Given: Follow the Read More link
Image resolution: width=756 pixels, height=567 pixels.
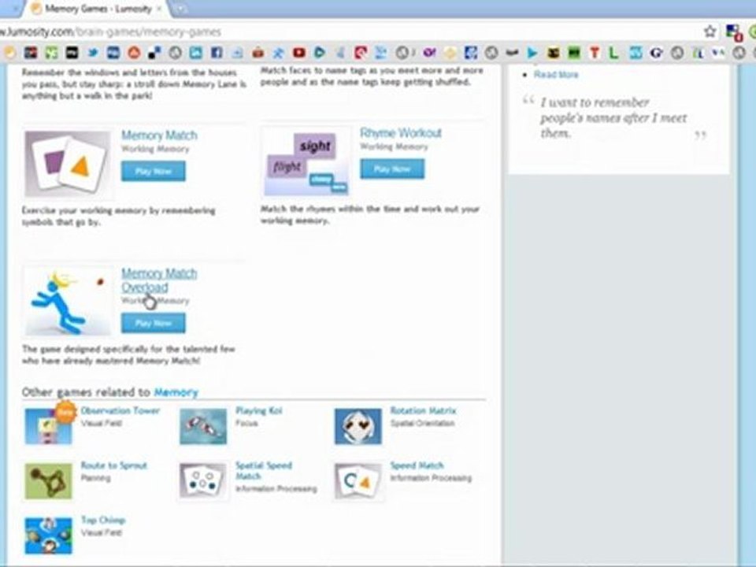Looking at the screenshot, I should 556,74.
